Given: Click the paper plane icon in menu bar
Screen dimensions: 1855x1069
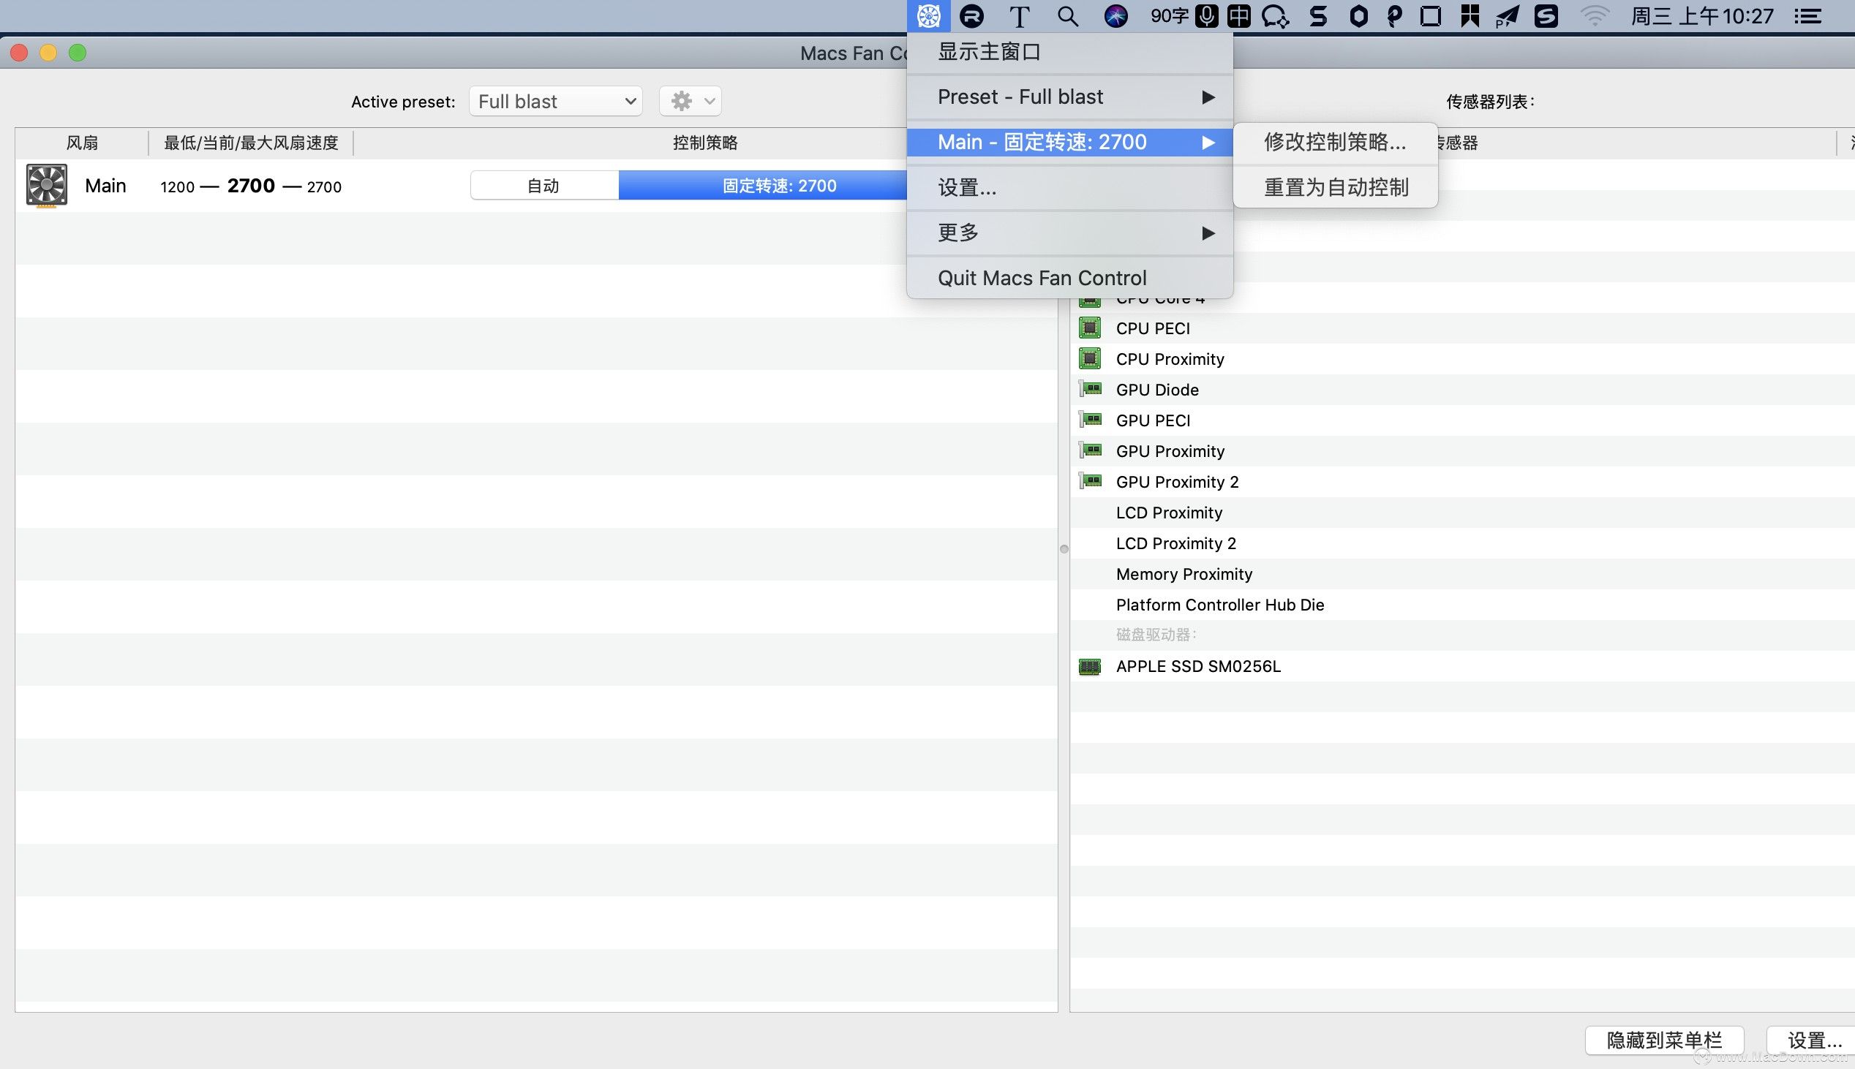Looking at the screenshot, I should [1507, 16].
